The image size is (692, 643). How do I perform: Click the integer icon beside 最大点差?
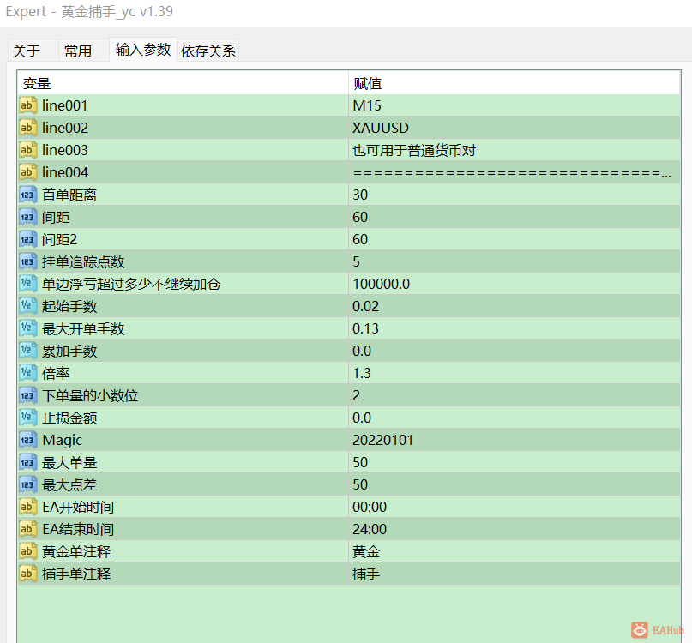tap(27, 484)
